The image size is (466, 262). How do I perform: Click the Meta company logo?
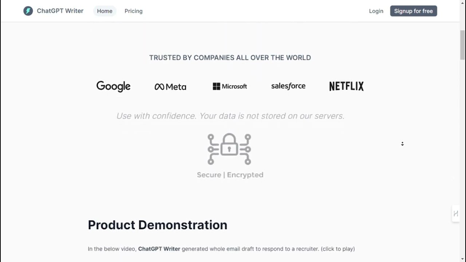[170, 87]
